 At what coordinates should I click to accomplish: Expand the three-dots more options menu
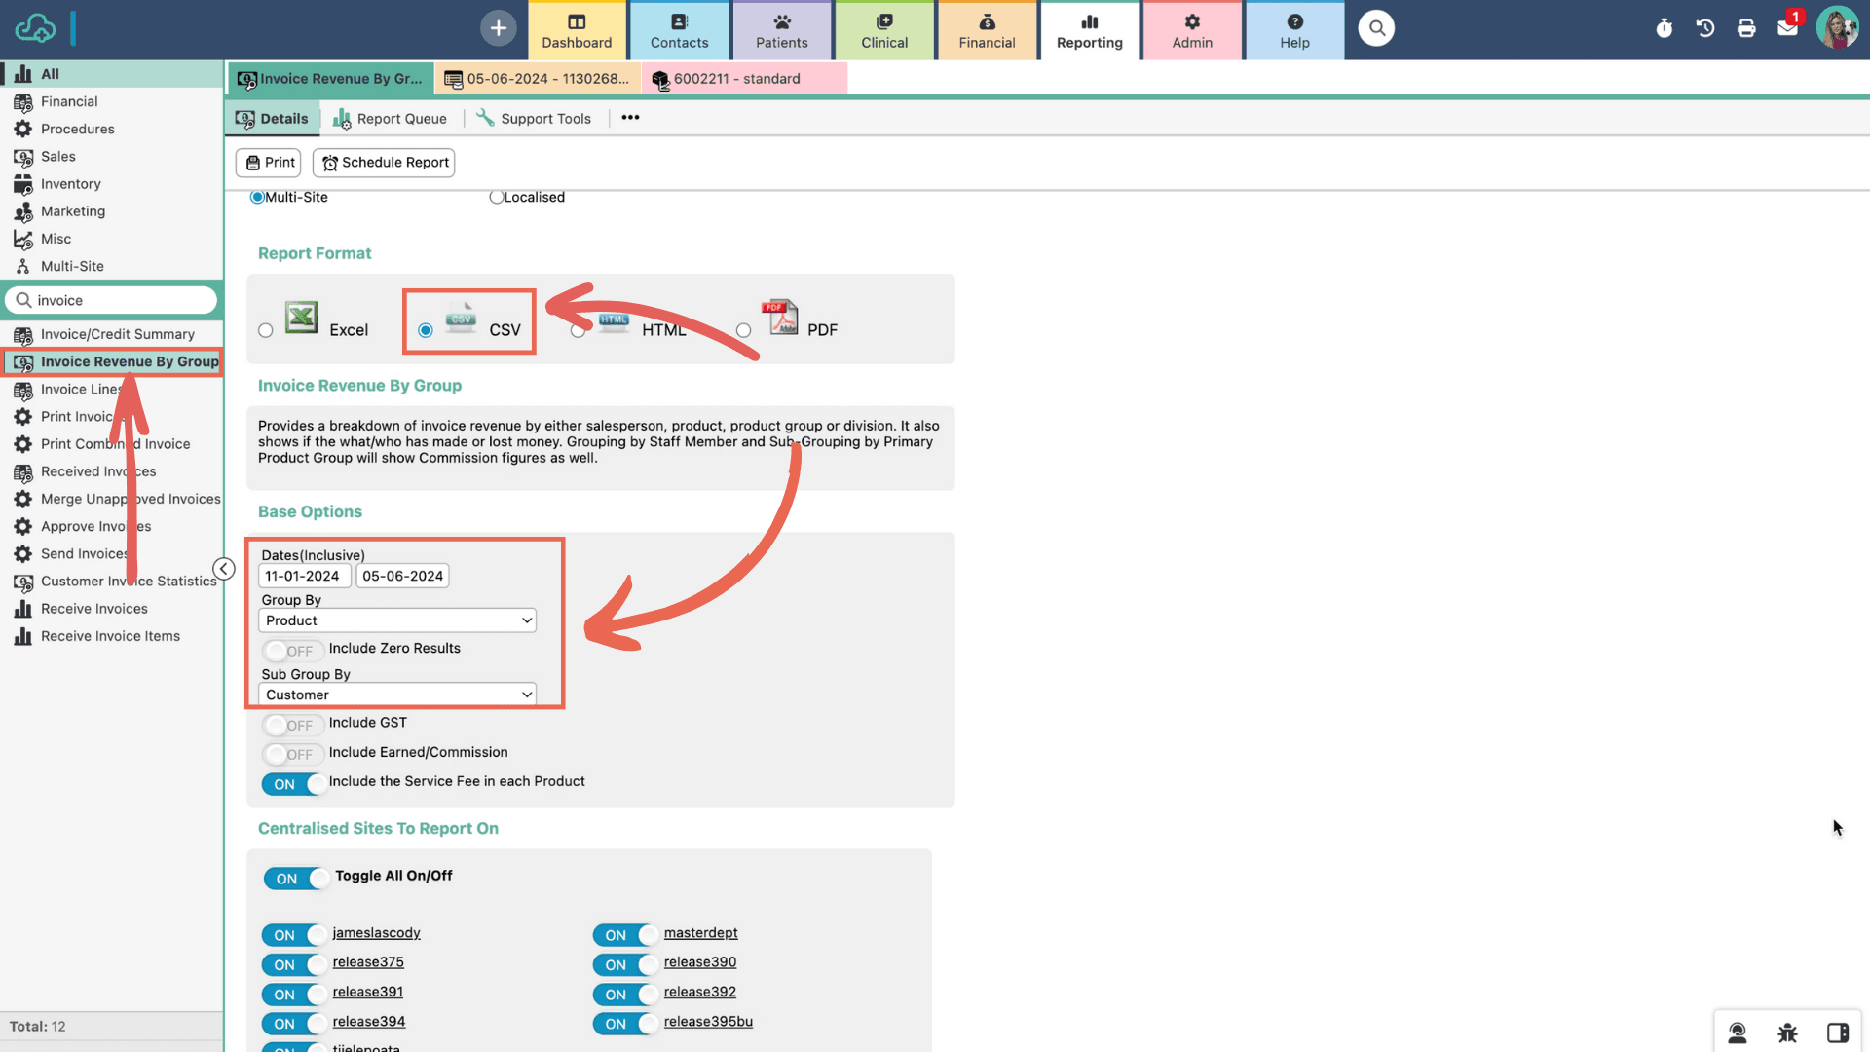(x=630, y=118)
